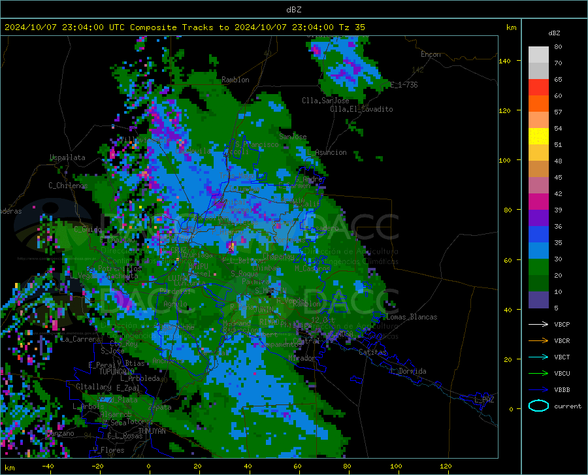Click the C_Chilenos place label
The height and width of the screenshot is (475, 588).
68,186
